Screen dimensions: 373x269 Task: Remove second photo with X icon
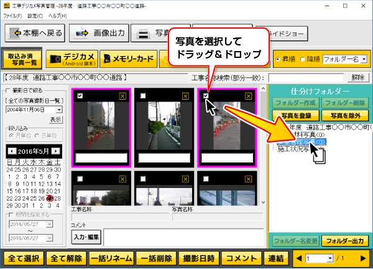[185, 96]
